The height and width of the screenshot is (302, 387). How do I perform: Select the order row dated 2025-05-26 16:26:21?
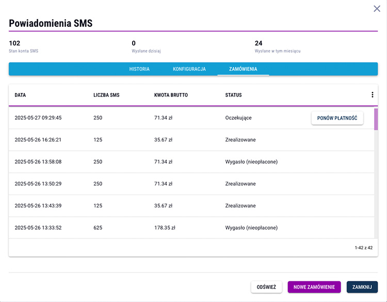click(191, 140)
